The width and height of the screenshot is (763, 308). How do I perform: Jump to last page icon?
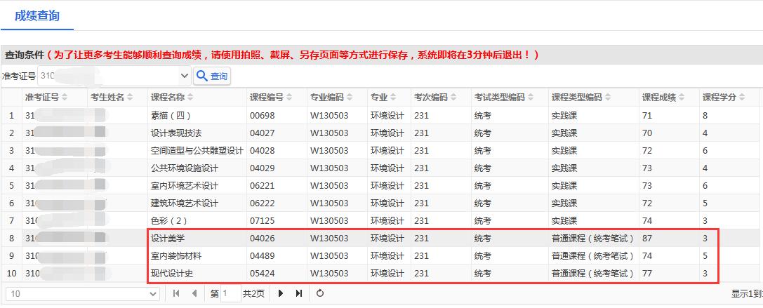[x=299, y=293]
